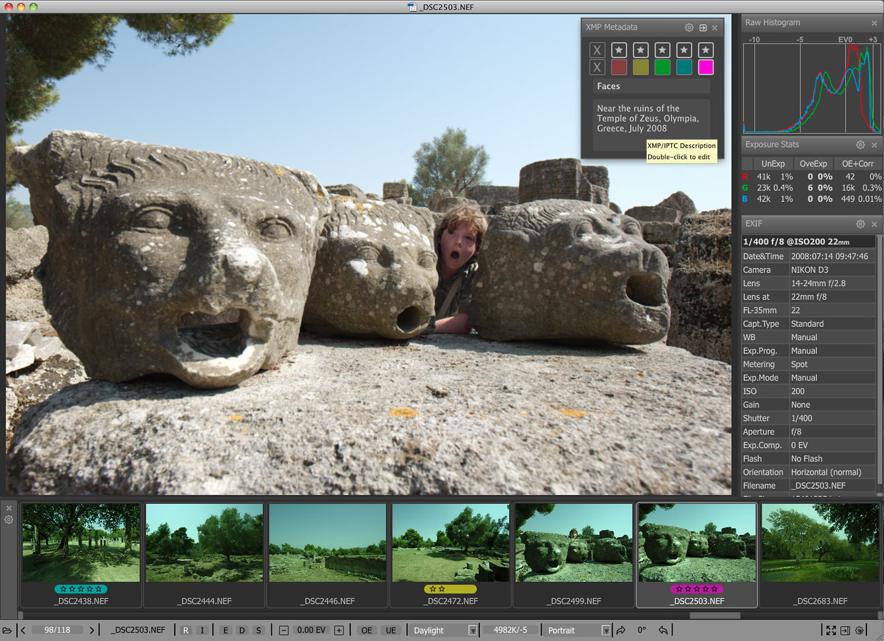Image resolution: width=884 pixels, height=641 pixels.
Task: Open the folder icon in bottom bar
Action: tap(7, 630)
